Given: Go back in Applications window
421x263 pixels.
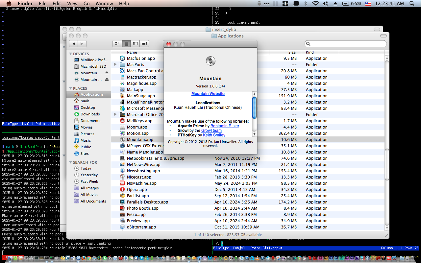Looking at the screenshot, I should [74, 43].
